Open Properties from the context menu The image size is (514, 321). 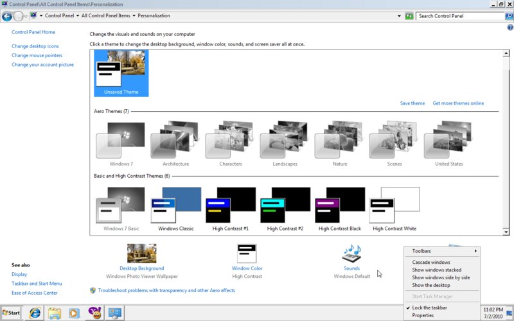[x=423, y=315]
